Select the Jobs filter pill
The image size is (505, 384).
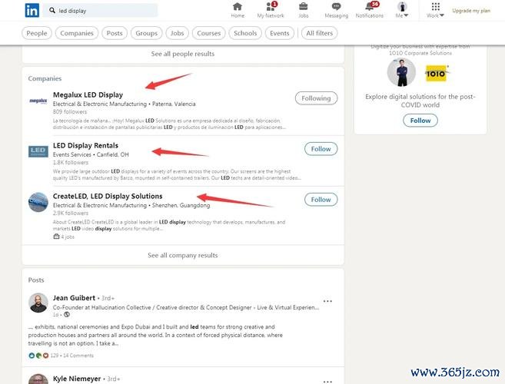pos(177,33)
